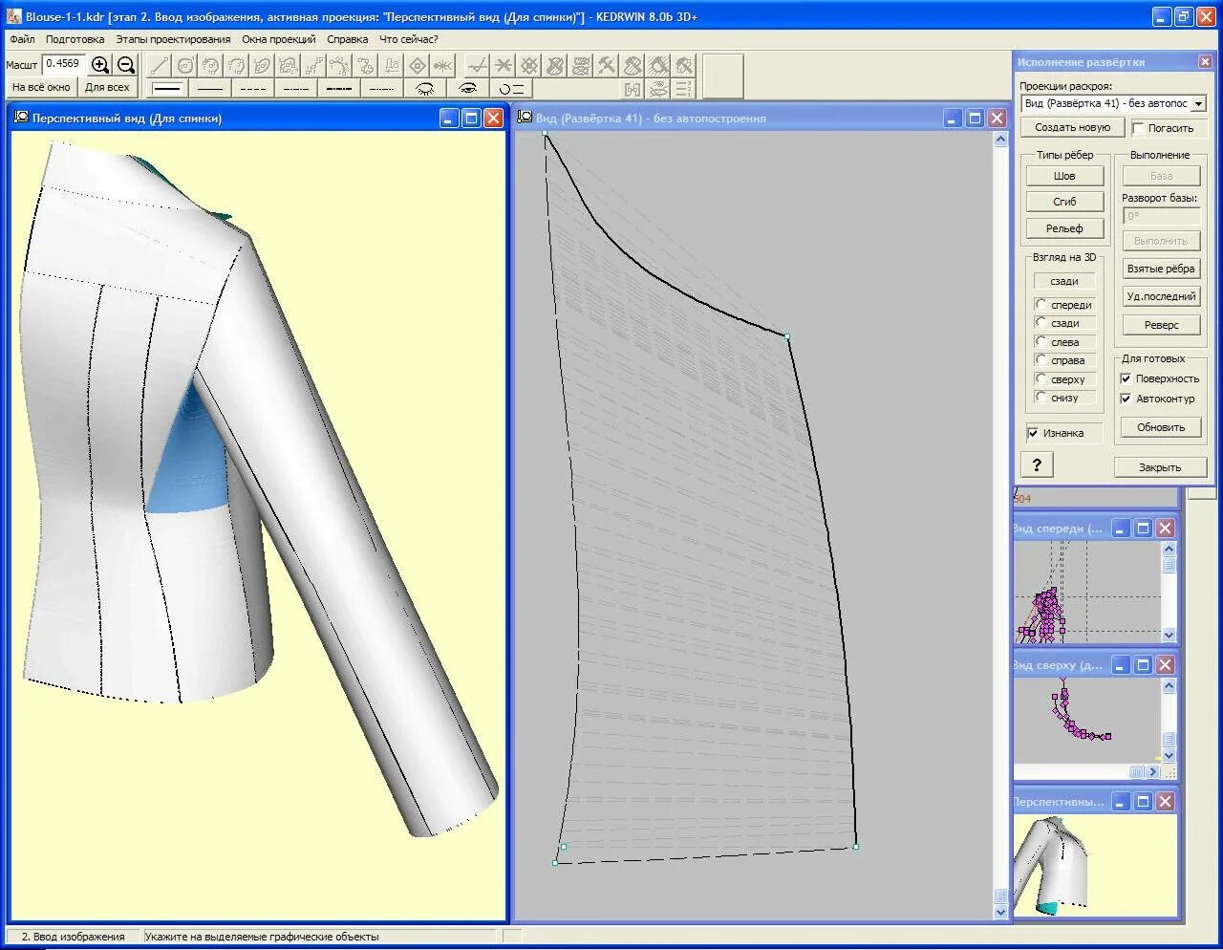Select the closed circle contour tool

point(185,65)
